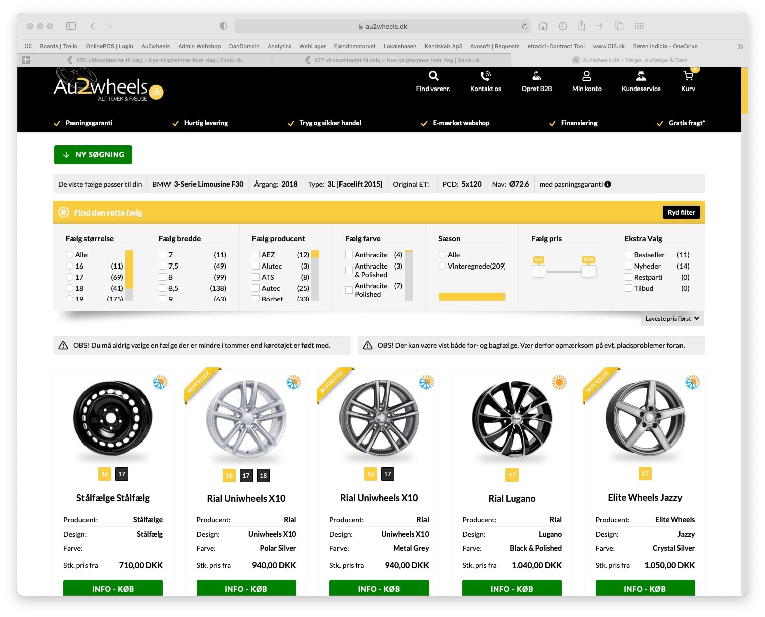The image size is (765, 617).
Task: Check the AEZ producer checkbox
Action: click(256, 255)
